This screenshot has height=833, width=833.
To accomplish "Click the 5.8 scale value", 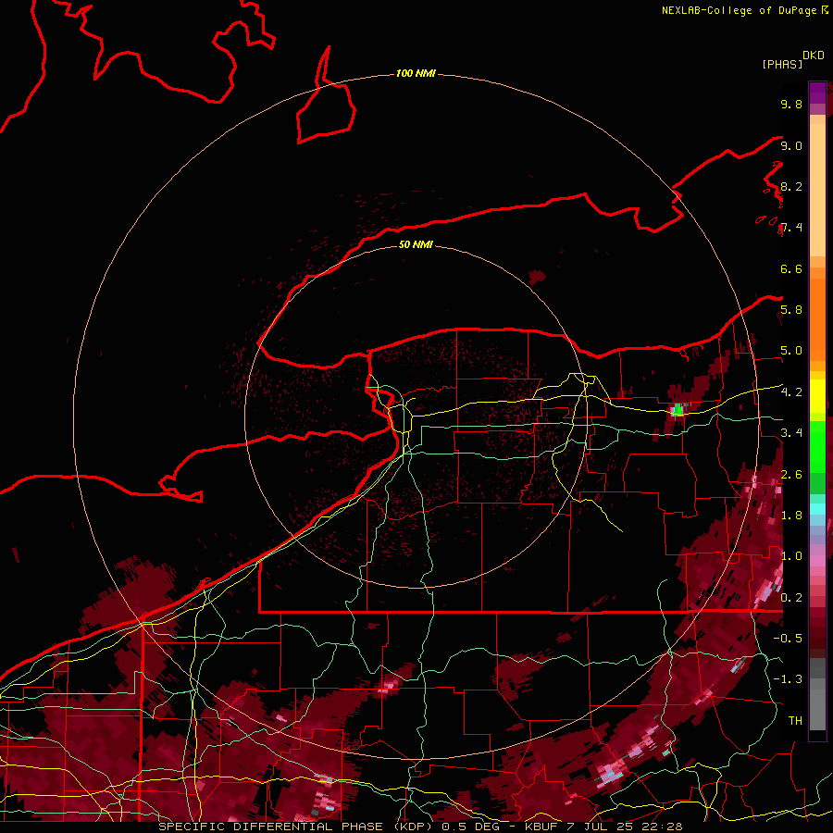I will (x=791, y=310).
